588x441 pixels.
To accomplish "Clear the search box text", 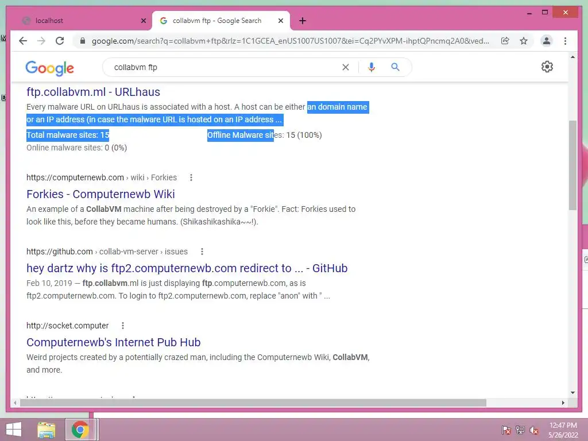I will point(345,67).
